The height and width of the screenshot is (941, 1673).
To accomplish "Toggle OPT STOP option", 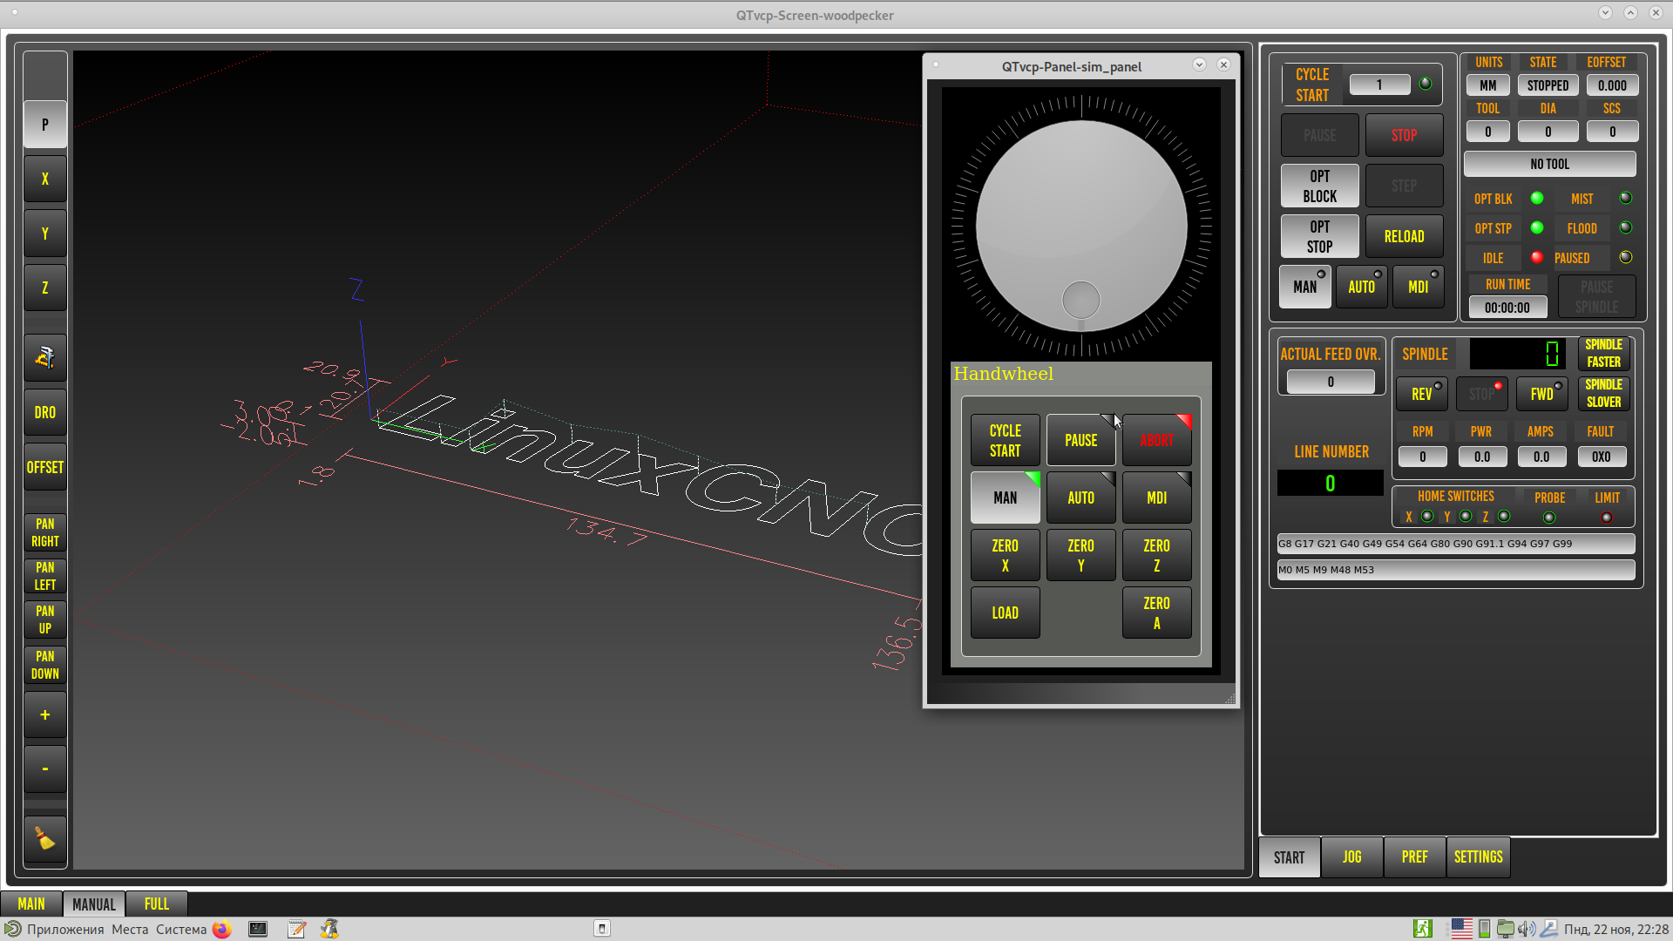I will (1320, 236).
